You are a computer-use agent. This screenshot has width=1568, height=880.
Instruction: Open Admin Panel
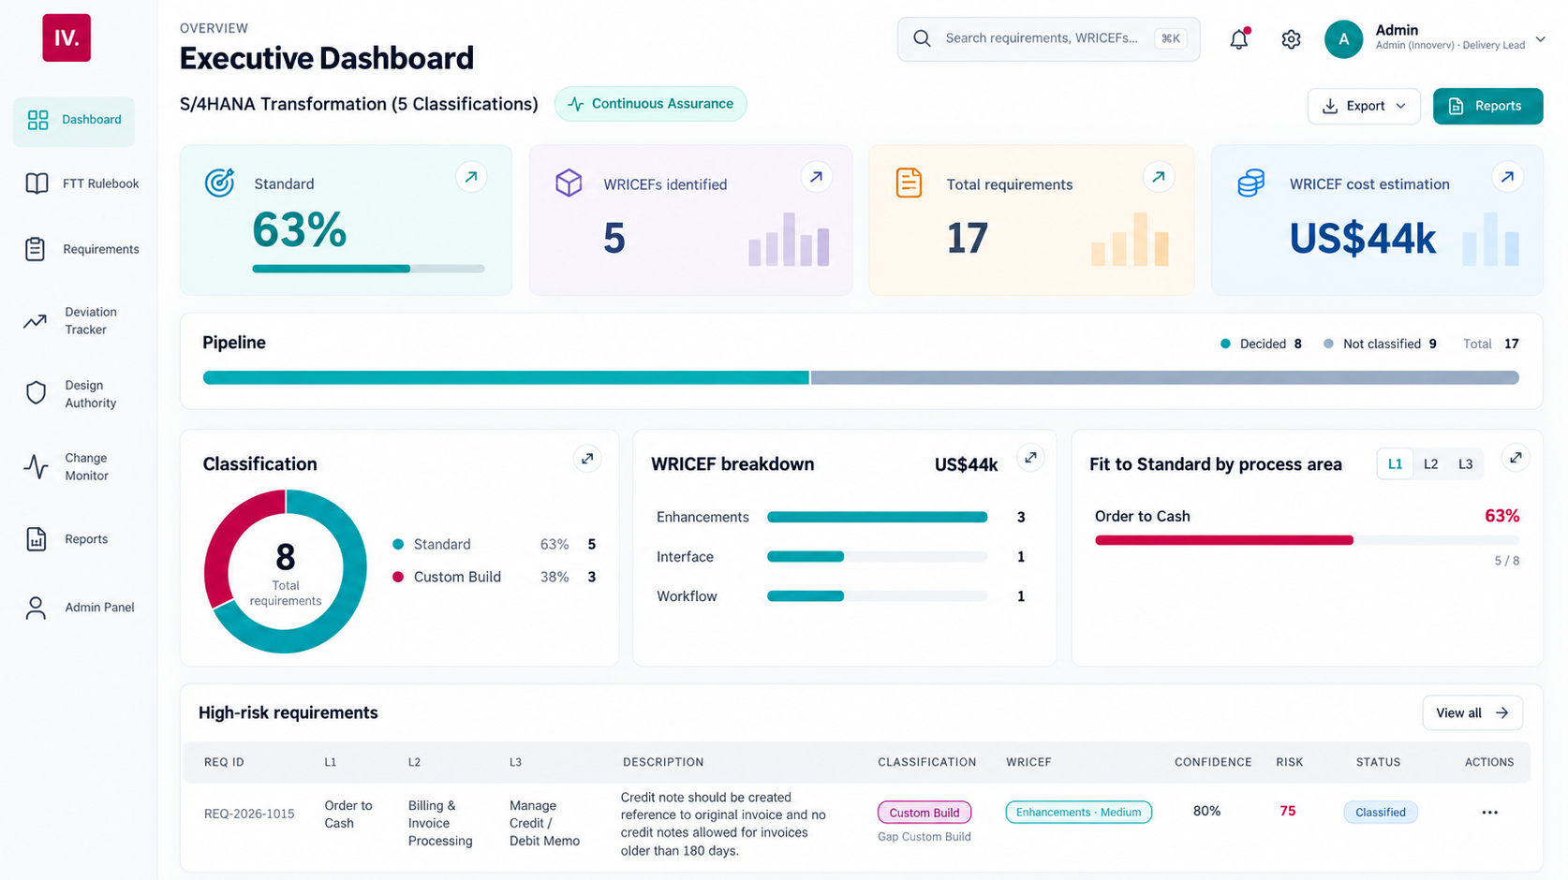tap(81, 608)
